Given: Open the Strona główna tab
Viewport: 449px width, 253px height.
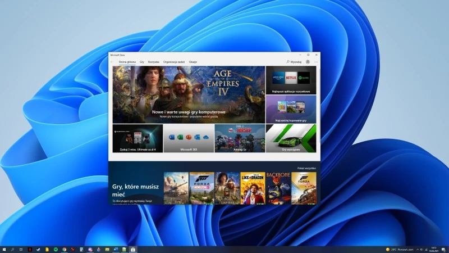Looking at the screenshot, I should [127, 62].
